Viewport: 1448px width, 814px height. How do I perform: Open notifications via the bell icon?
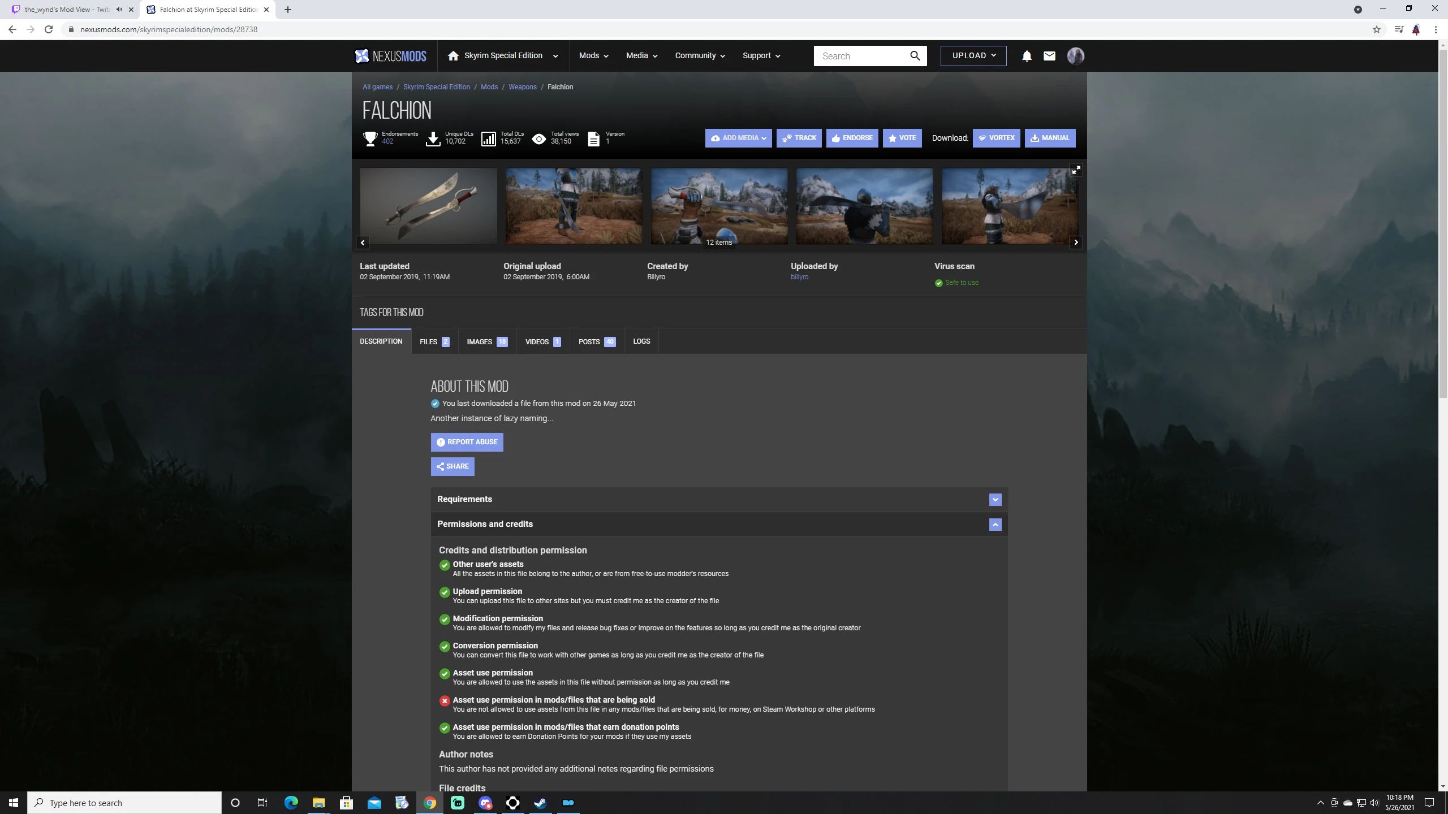(x=1025, y=55)
